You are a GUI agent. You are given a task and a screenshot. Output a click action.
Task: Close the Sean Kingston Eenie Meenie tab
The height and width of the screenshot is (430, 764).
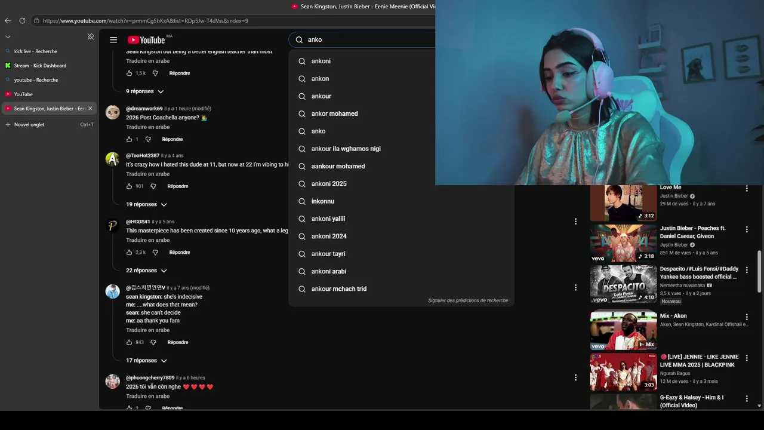pyautogui.click(x=90, y=109)
